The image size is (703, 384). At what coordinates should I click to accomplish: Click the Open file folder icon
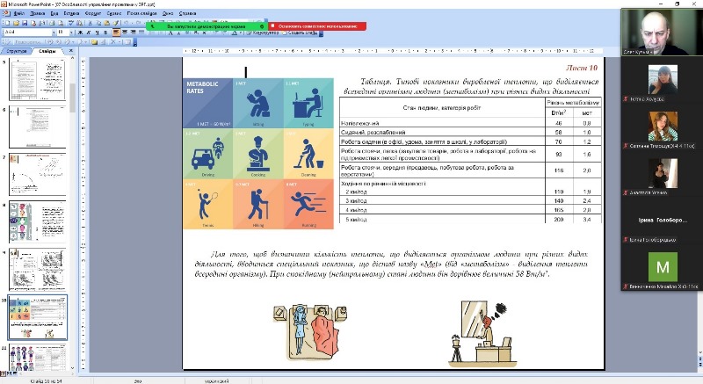click(16, 23)
